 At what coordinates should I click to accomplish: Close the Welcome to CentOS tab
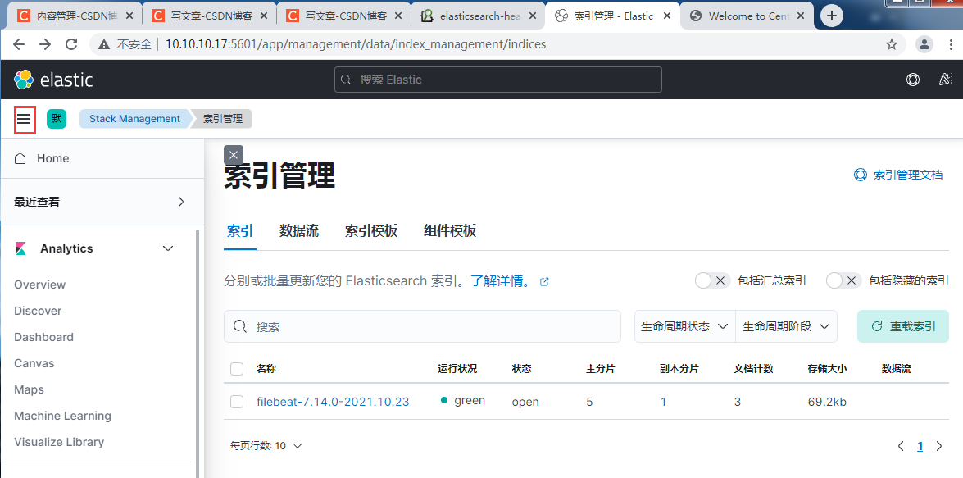pos(800,16)
